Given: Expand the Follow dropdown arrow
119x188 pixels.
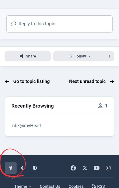Looking at the screenshot, I should point(89,56).
